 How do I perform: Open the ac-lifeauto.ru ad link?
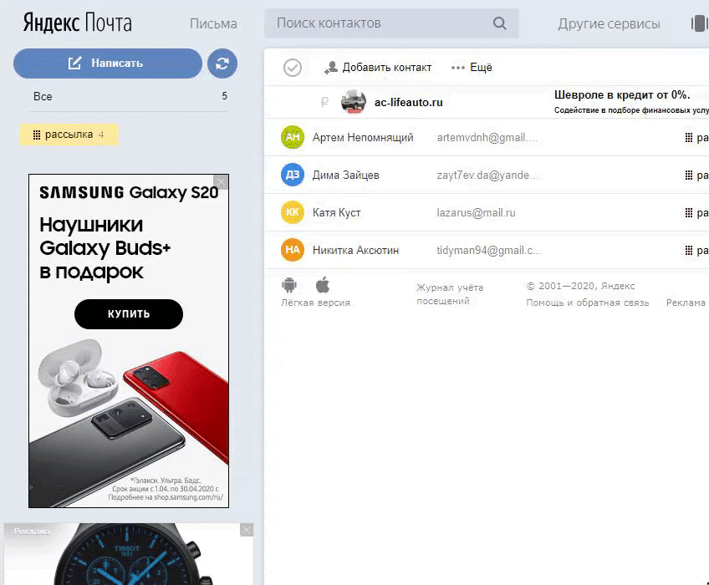coord(408,103)
